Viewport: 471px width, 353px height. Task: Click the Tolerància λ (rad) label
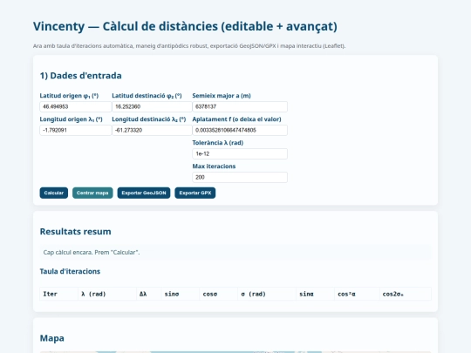[218, 143]
